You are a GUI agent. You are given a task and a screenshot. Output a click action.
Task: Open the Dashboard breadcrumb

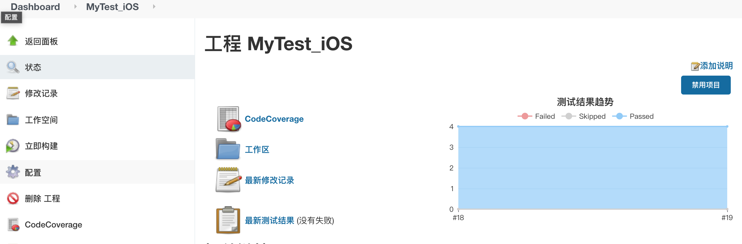tap(35, 6)
